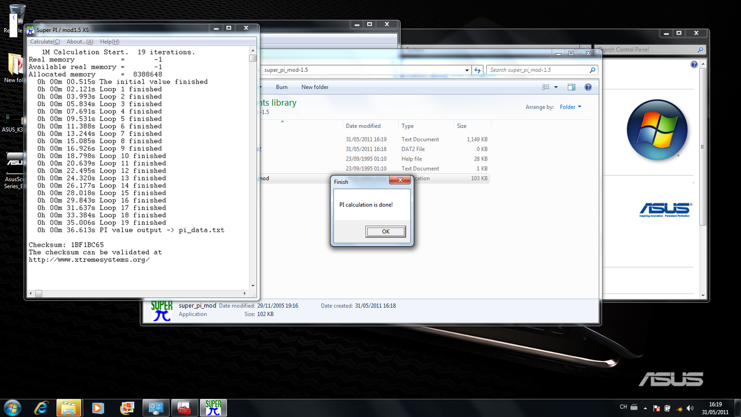Open the Calculate menu in Super PI

coord(45,42)
